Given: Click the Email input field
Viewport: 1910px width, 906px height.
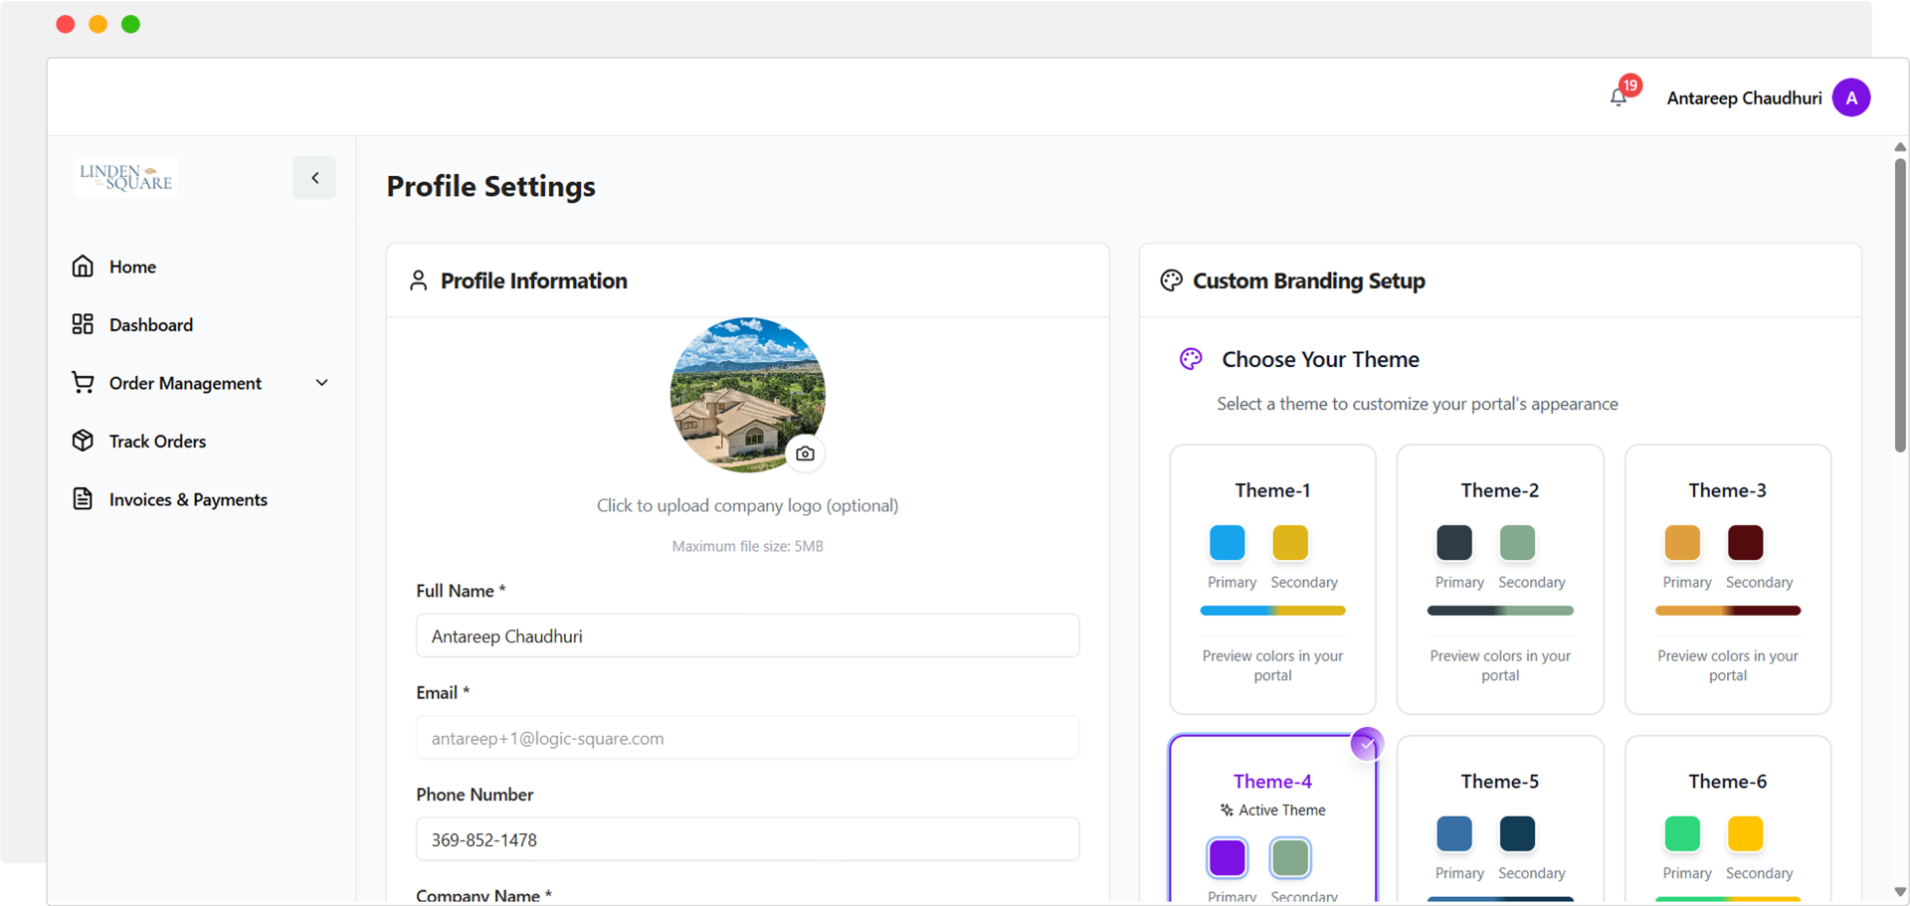Looking at the screenshot, I should point(747,738).
